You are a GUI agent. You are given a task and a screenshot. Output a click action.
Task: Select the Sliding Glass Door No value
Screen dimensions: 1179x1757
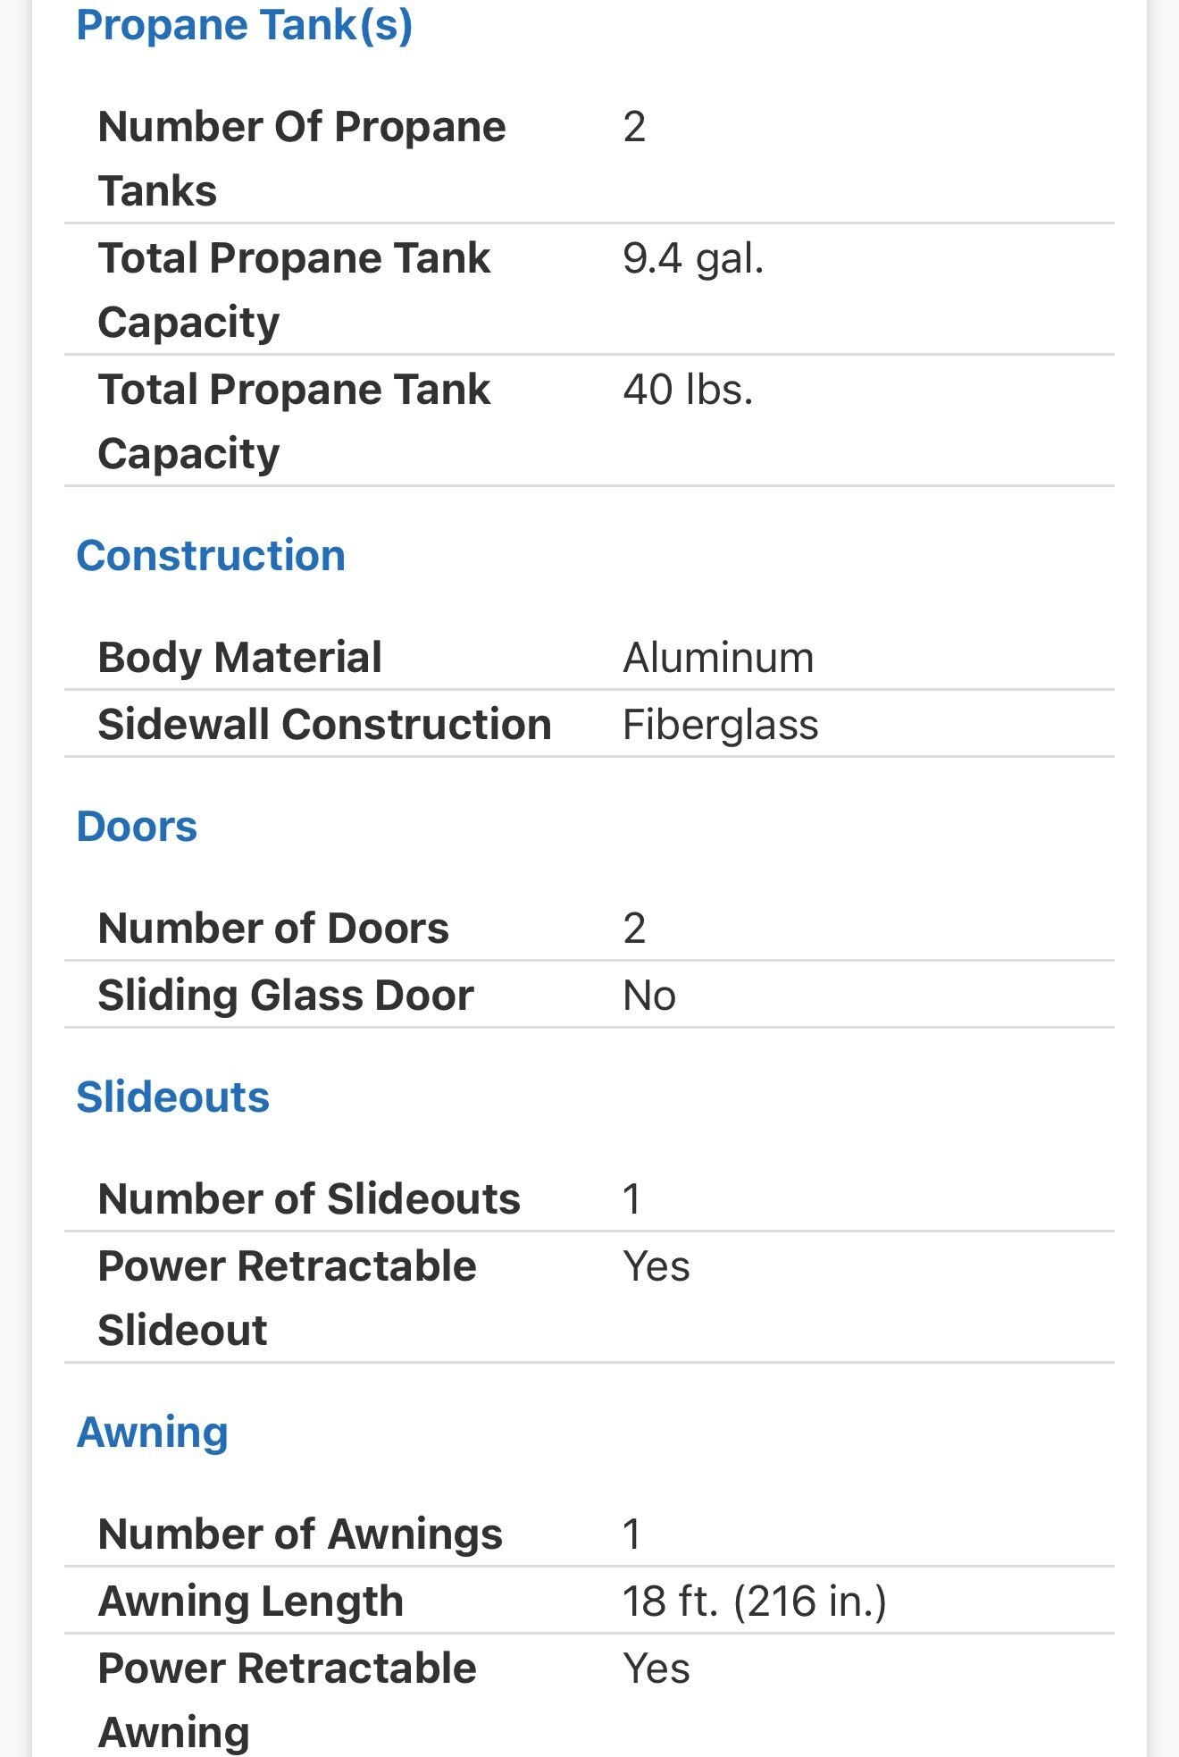[649, 996]
